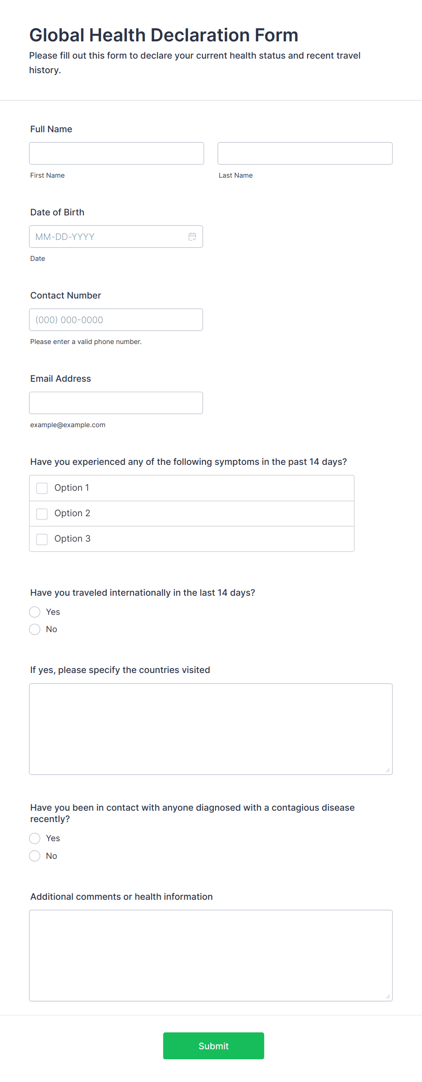This screenshot has height=1082, width=422.
Task: Click the Contact Number field
Action: coord(116,320)
